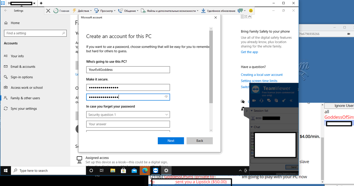Image resolution: width=354 pixels, height=186 pixels.
Task: Select GoddessOfSins in the user list
Action: click(339, 117)
